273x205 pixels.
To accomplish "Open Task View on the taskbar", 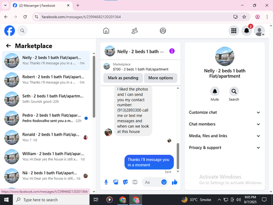I will [x=96, y=200].
